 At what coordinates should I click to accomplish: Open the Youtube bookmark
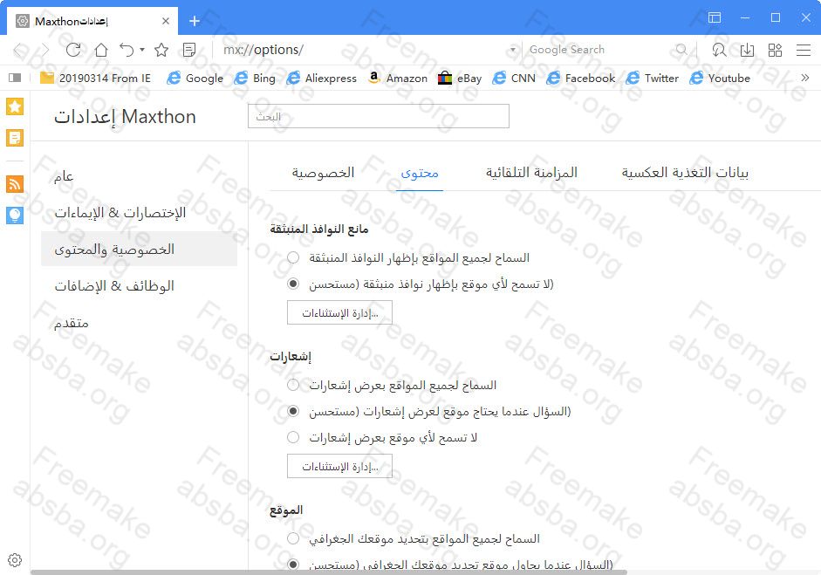(x=720, y=78)
